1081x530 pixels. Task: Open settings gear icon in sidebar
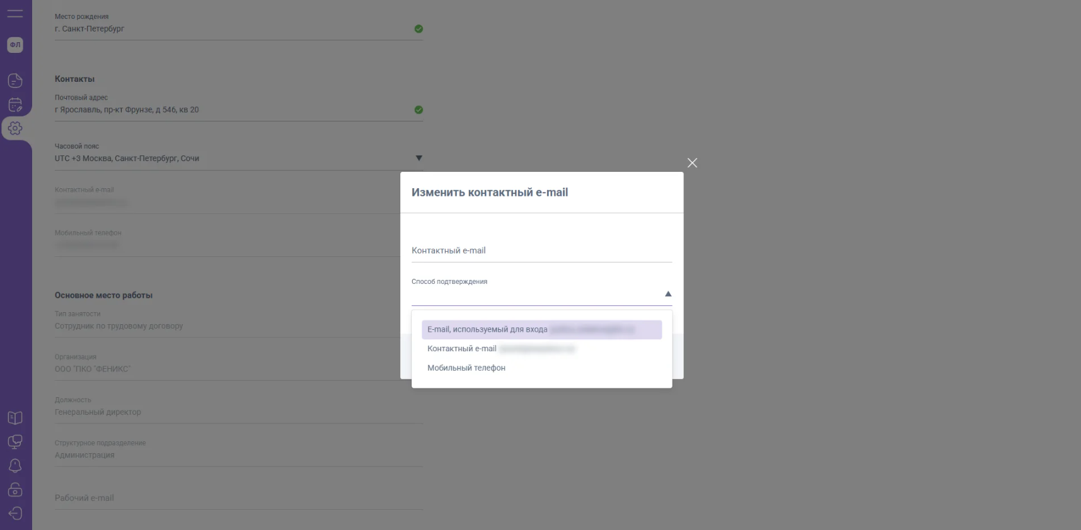[x=15, y=128]
